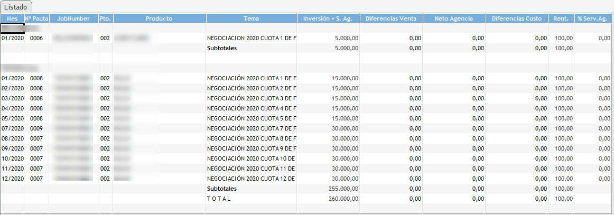Switch to the Listado tab

(16, 7)
